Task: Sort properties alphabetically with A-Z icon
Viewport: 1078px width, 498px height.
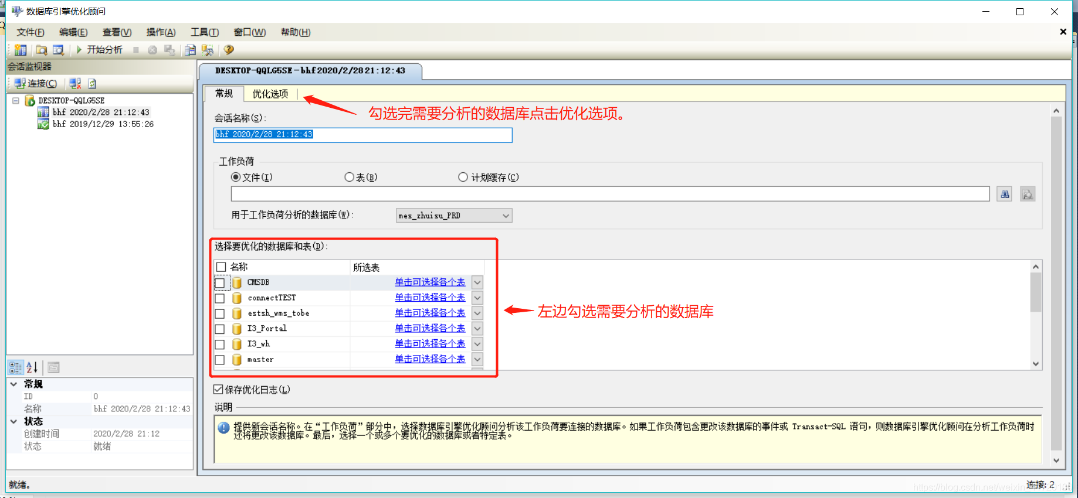Action: point(32,367)
